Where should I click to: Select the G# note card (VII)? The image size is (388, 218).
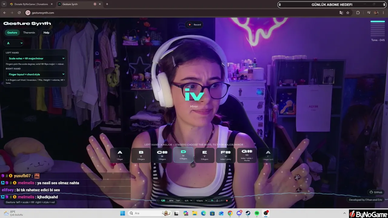click(247, 155)
